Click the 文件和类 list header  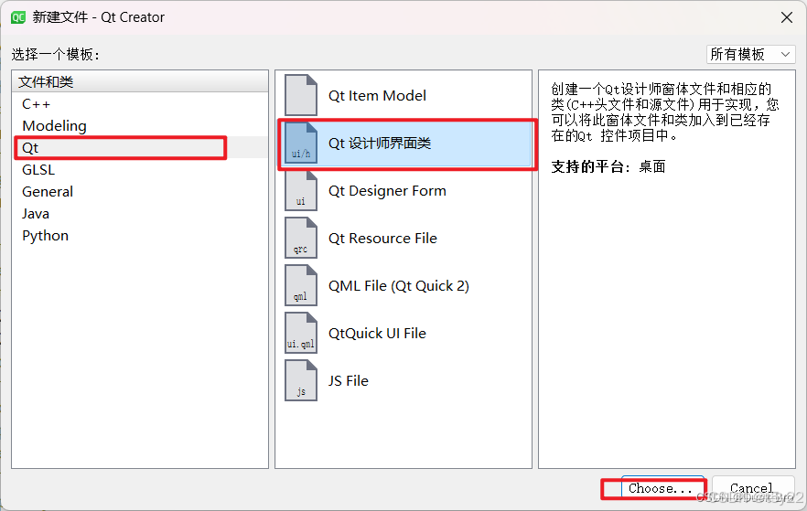(140, 81)
